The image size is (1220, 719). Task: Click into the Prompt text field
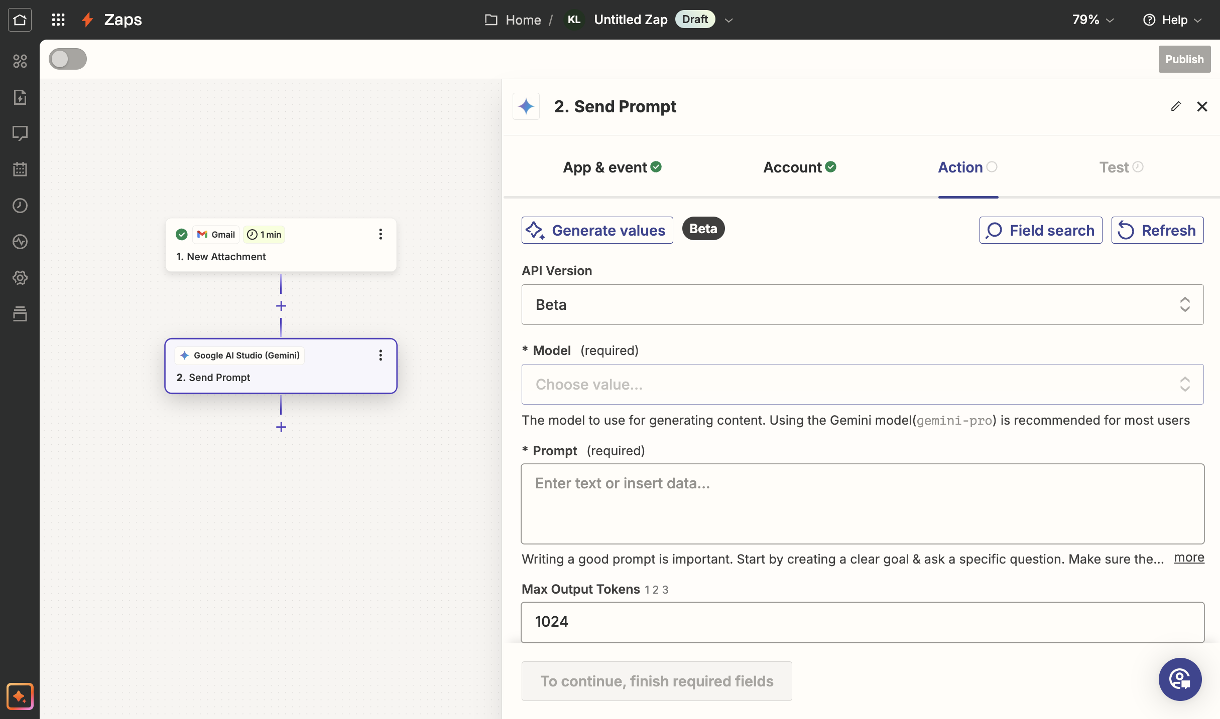(862, 504)
